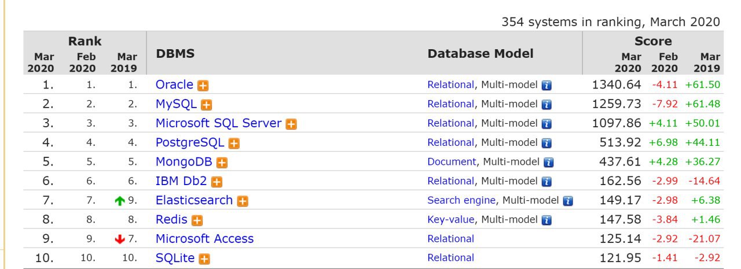741x269 pixels.
Task: Click the plus icon next to Redis
Action: pos(197,220)
